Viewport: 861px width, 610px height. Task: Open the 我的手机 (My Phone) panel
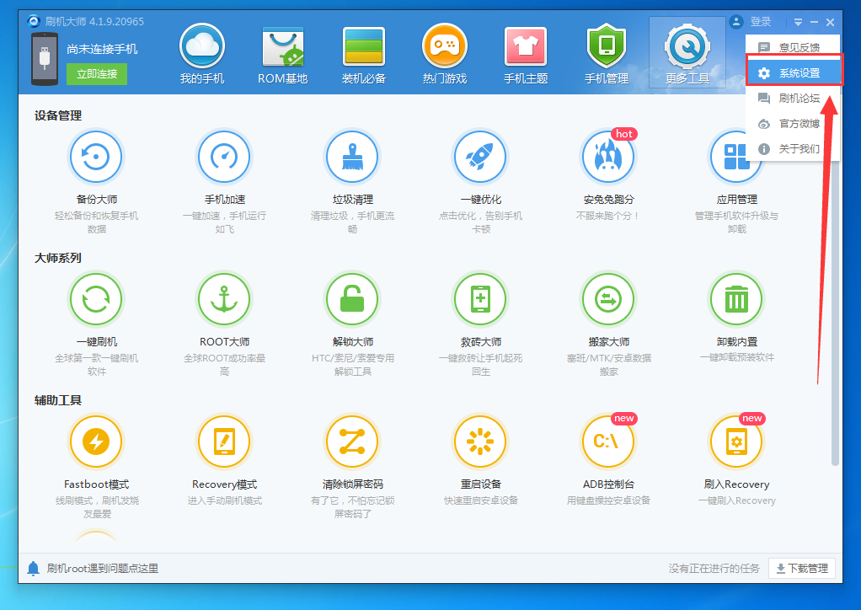point(201,52)
